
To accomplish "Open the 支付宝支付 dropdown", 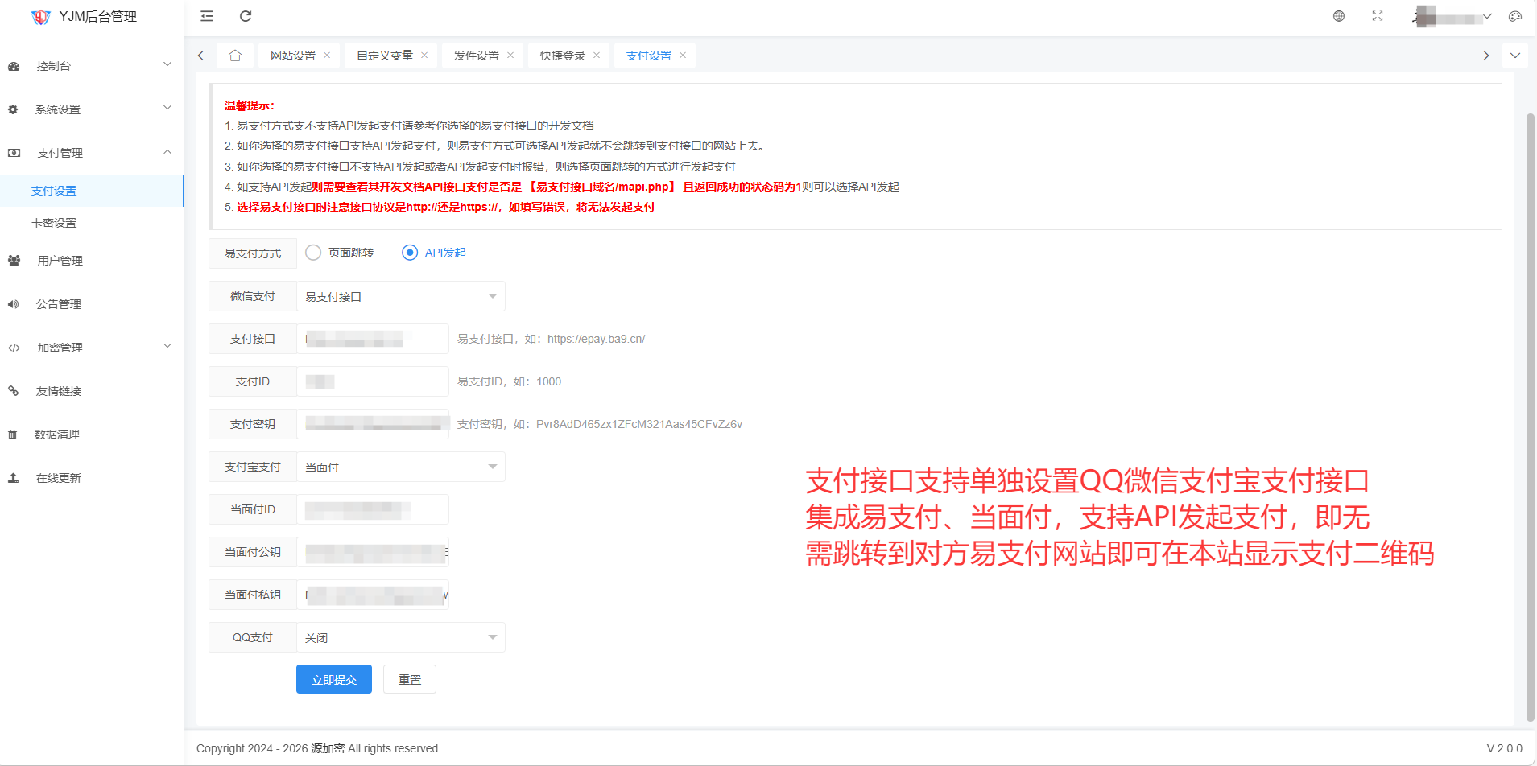I will coord(400,467).
